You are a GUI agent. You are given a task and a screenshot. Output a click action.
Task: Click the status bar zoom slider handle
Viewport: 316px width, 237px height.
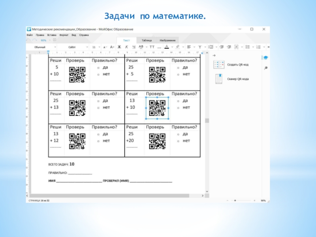[x=235, y=201]
